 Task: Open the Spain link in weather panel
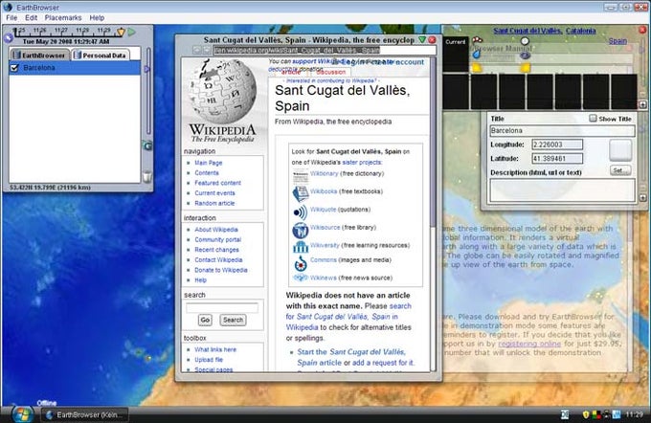coord(617,41)
